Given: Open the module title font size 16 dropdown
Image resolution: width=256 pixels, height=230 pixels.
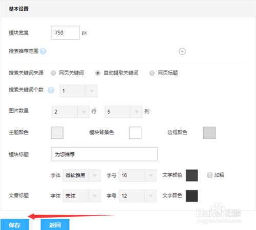Looking at the screenshot, I should click(138, 175).
